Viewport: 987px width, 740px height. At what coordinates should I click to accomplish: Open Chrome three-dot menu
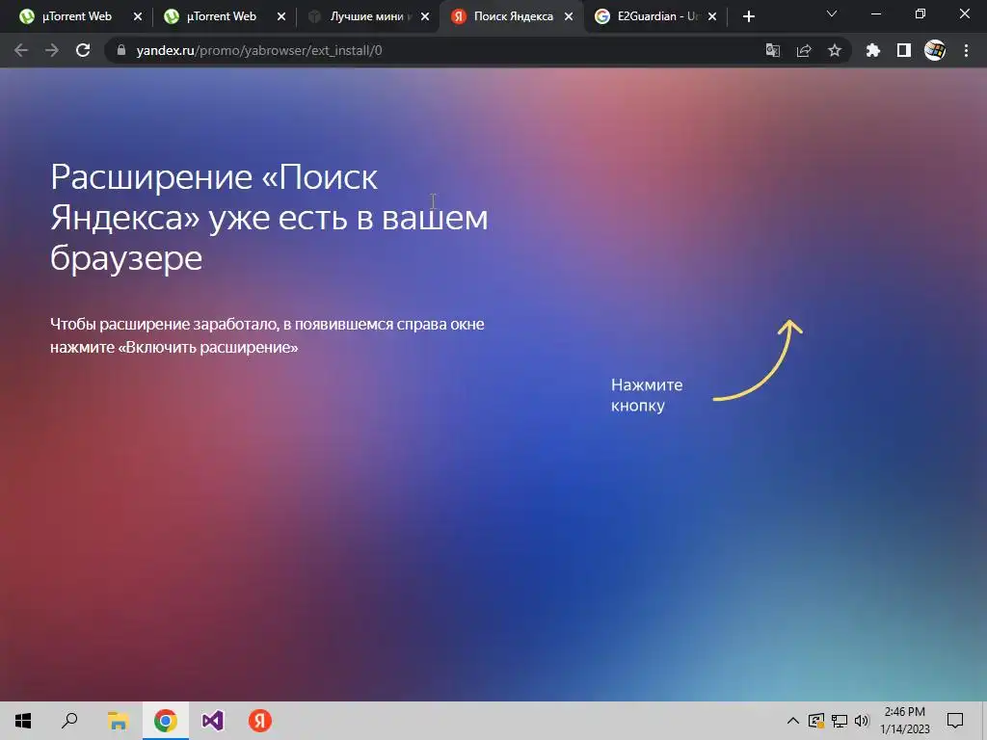[x=966, y=50]
